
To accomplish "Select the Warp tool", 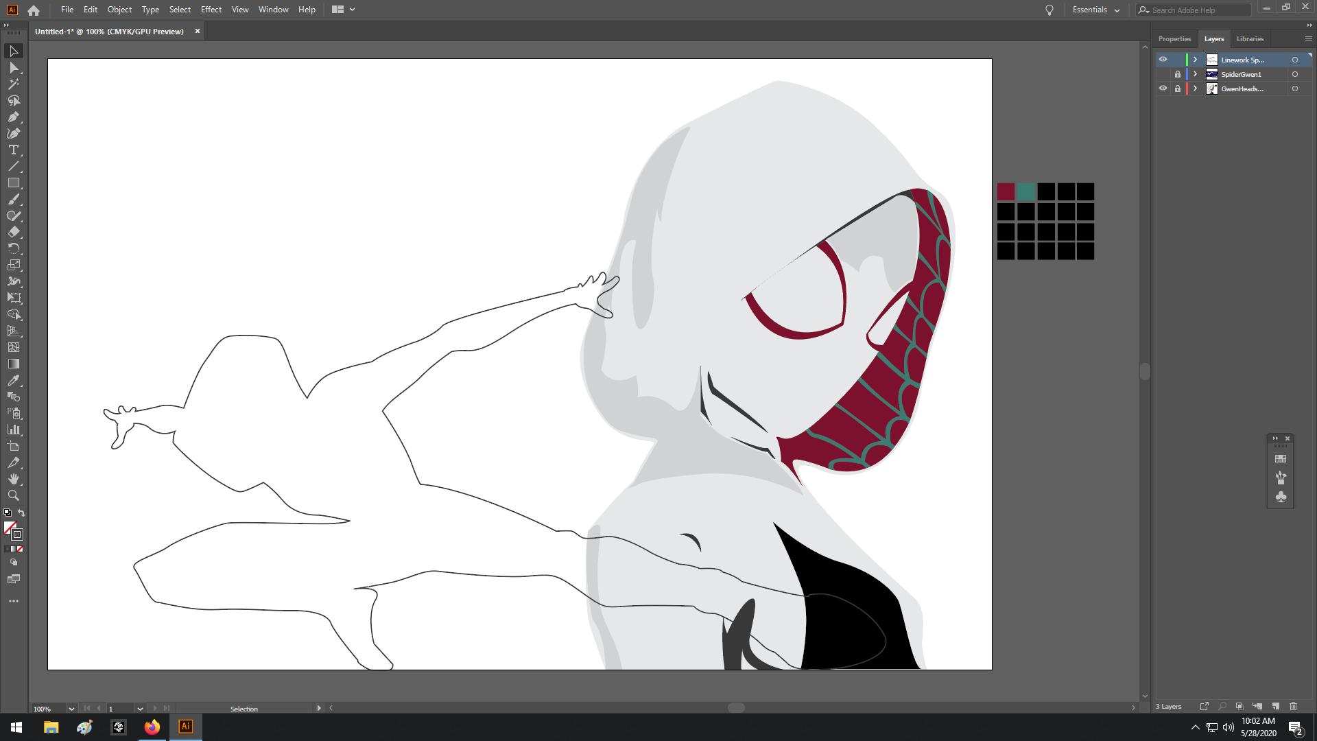I will [x=14, y=282].
